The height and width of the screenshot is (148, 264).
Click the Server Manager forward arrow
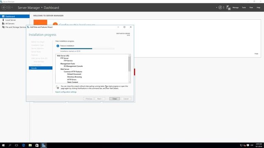[x=9, y=7]
